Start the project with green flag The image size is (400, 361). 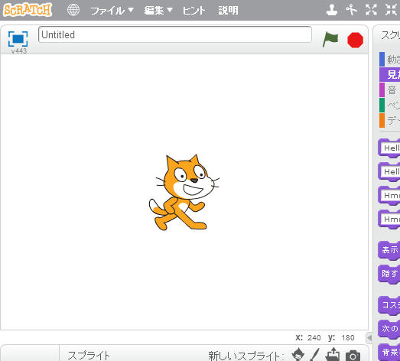click(330, 39)
